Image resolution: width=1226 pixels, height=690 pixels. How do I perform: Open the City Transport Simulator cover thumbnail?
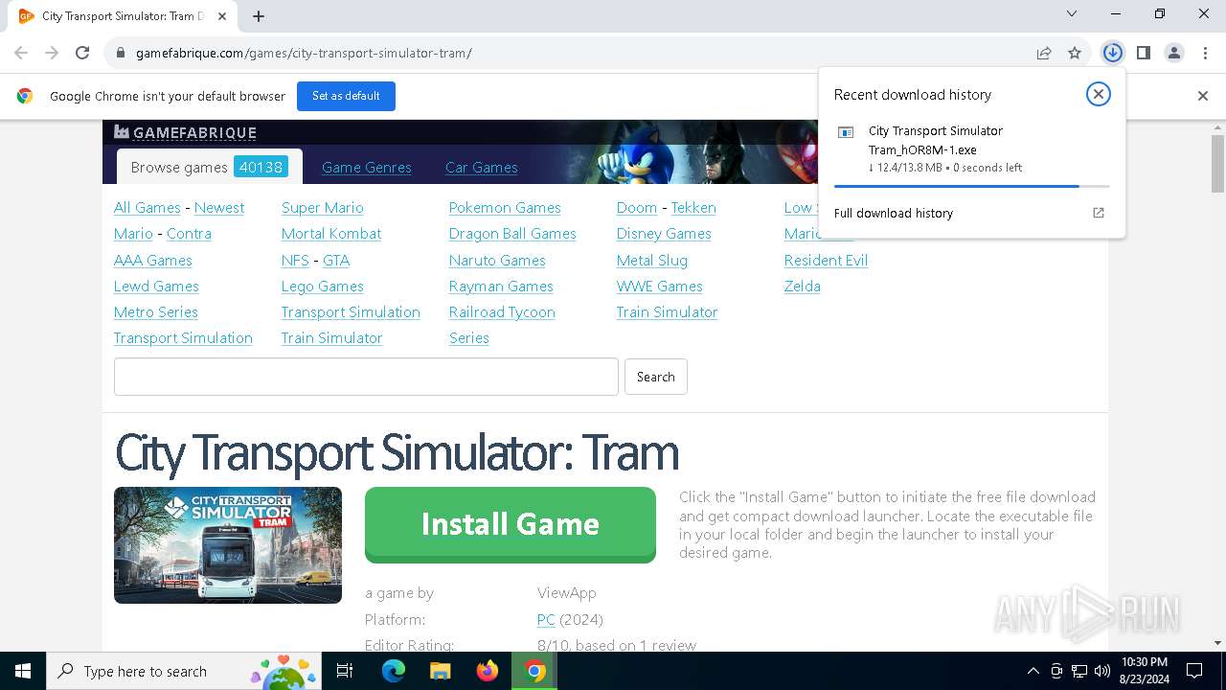pyautogui.click(x=228, y=545)
